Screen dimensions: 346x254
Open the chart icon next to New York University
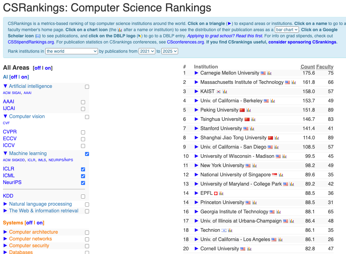254,166
